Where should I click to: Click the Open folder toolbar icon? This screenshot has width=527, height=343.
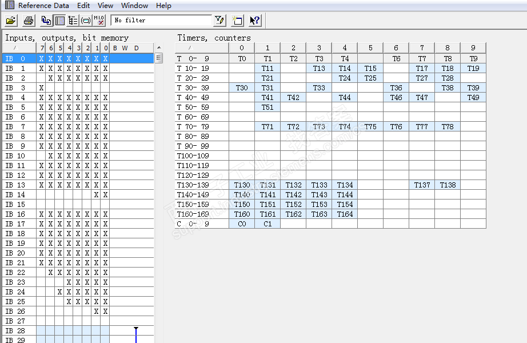[x=11, y=21]
